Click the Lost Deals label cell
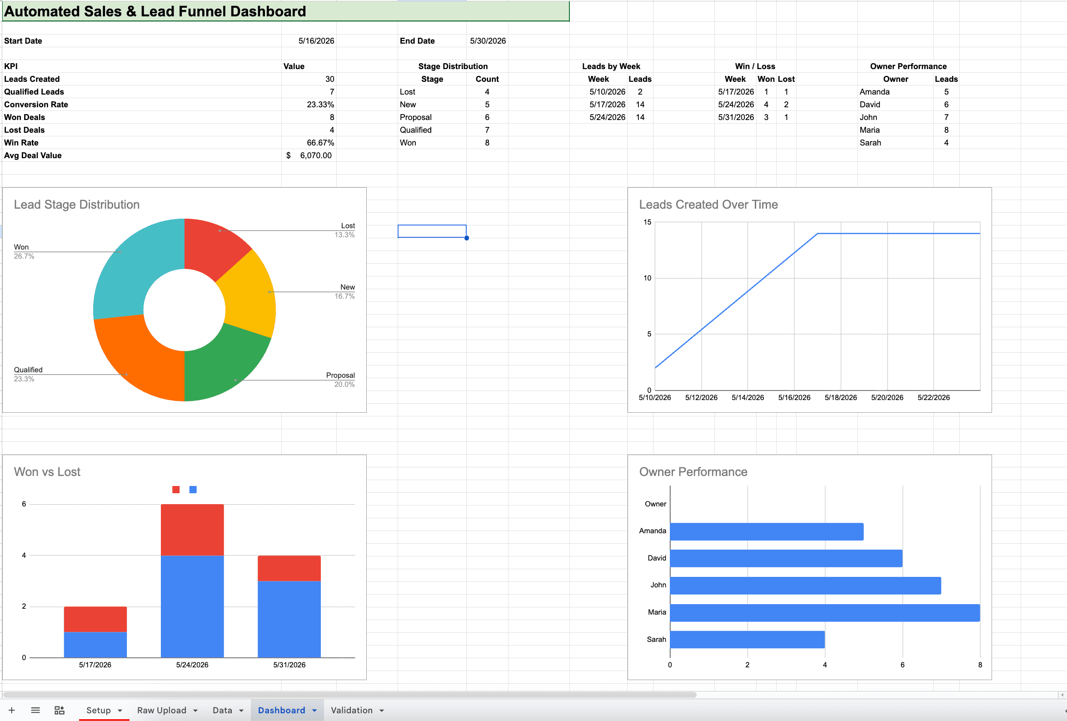1067x721 pixels. 142,130
